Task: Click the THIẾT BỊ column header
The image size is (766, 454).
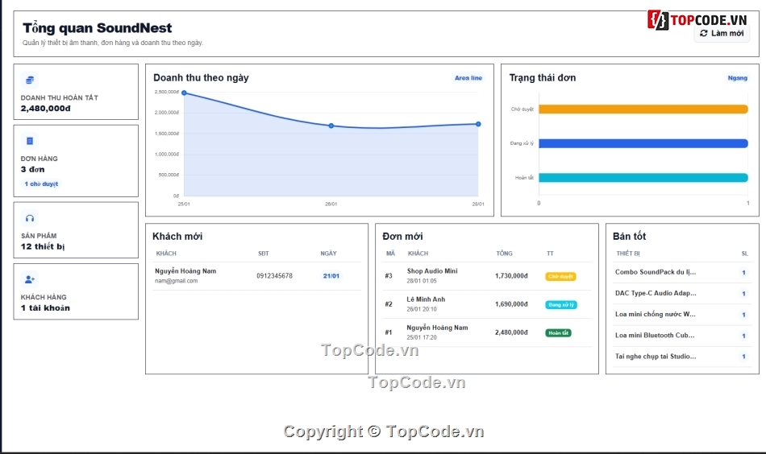Action: click(x=628, y=254)
